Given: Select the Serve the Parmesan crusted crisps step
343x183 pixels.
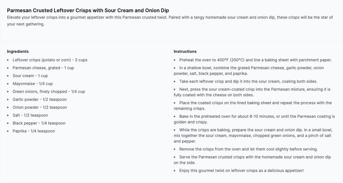Looking at the screenshot, I should coord(252,160).
